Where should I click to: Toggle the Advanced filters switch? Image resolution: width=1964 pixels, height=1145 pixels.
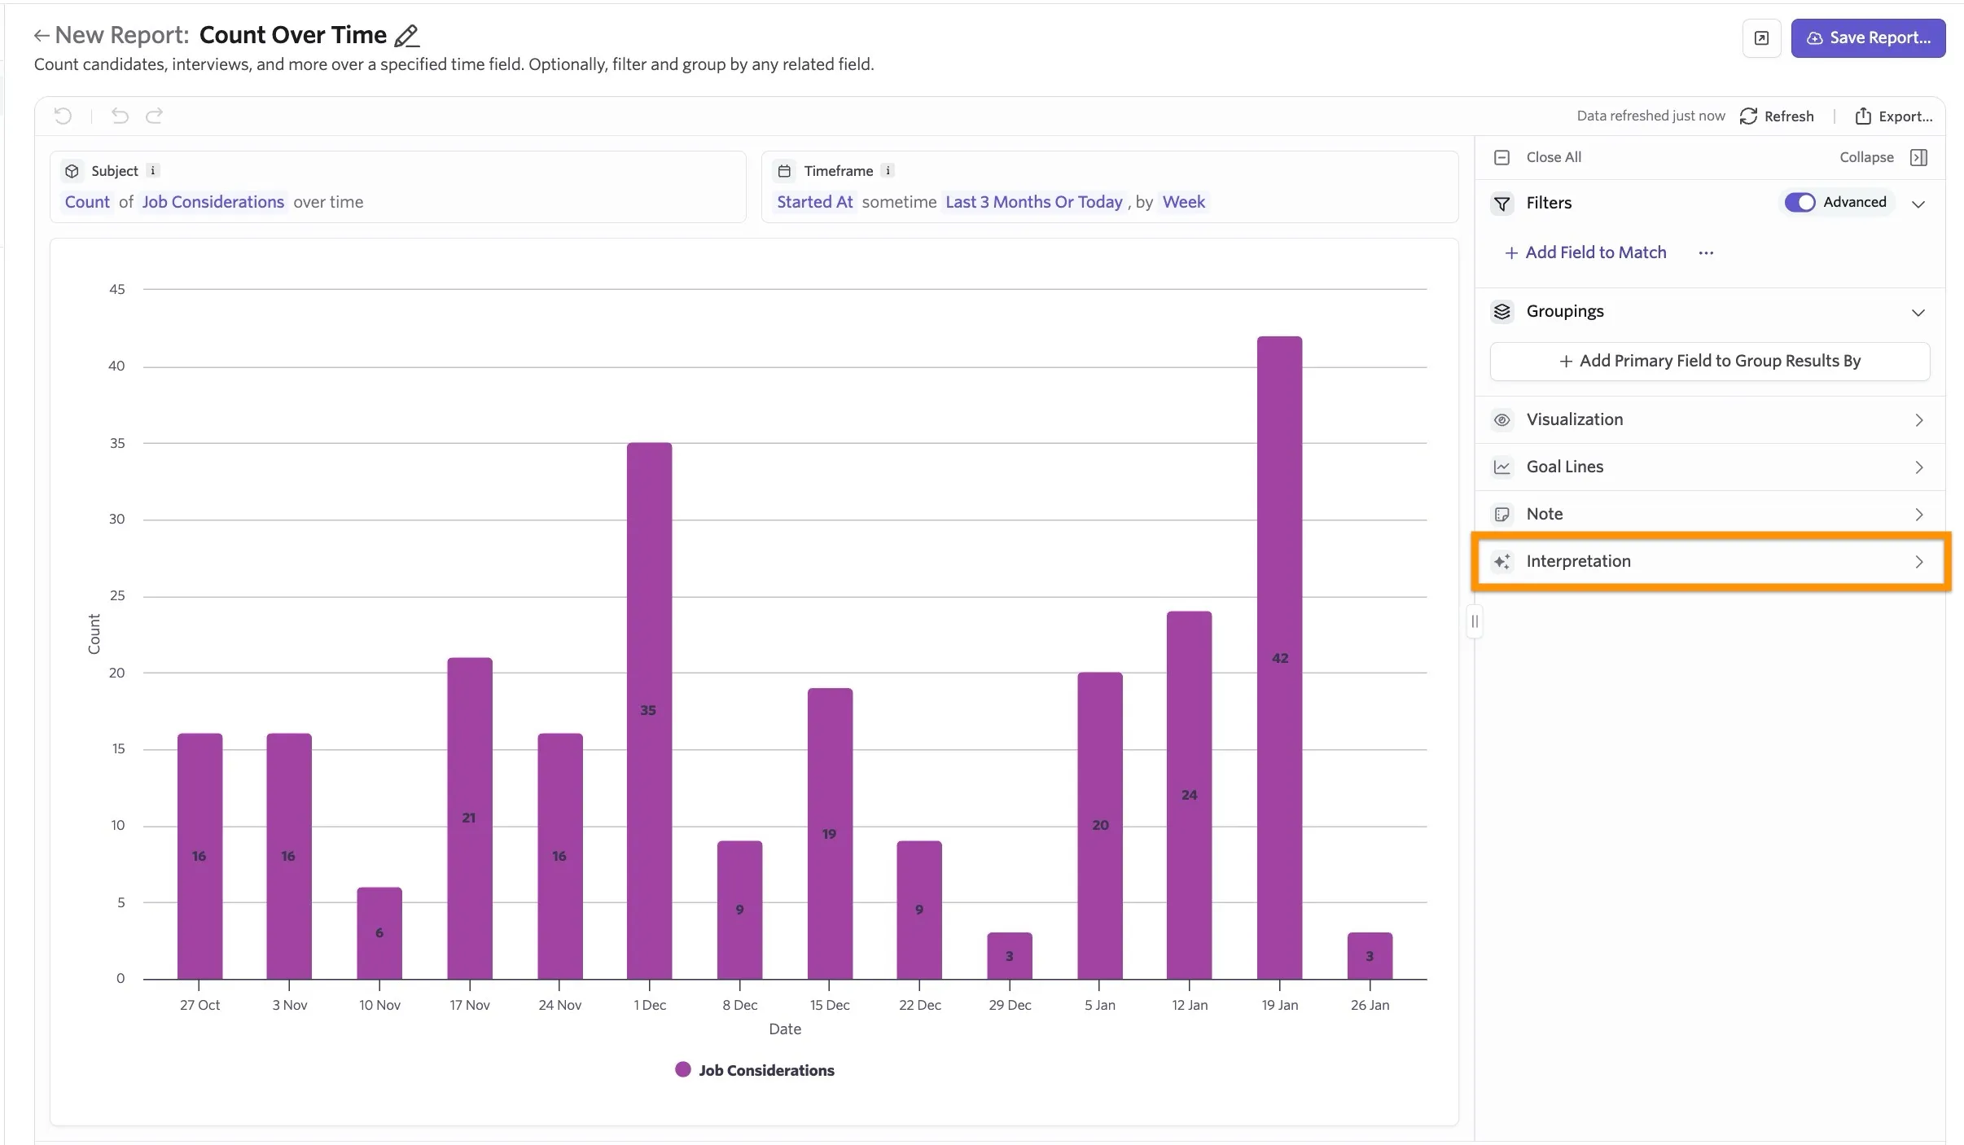(1800, 203)
